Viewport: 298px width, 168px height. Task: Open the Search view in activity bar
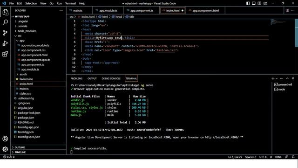(5, 22)
